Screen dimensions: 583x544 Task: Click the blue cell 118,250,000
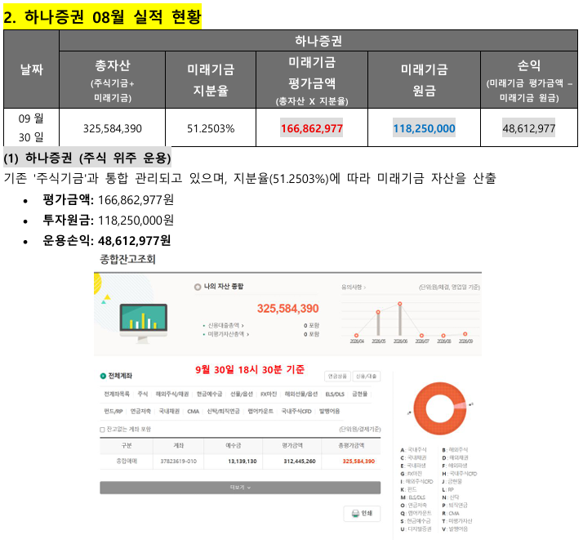(x=425, y=129)
